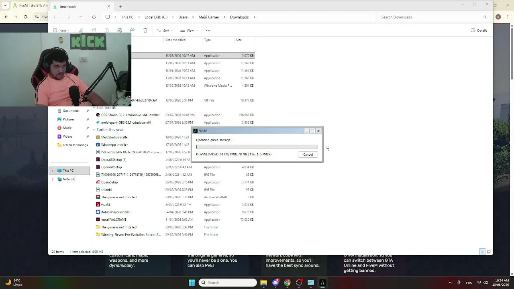Screen dimensions: 514x289
Task: Click the WhatsApp Installer file icon
Action: pos(98,144)
